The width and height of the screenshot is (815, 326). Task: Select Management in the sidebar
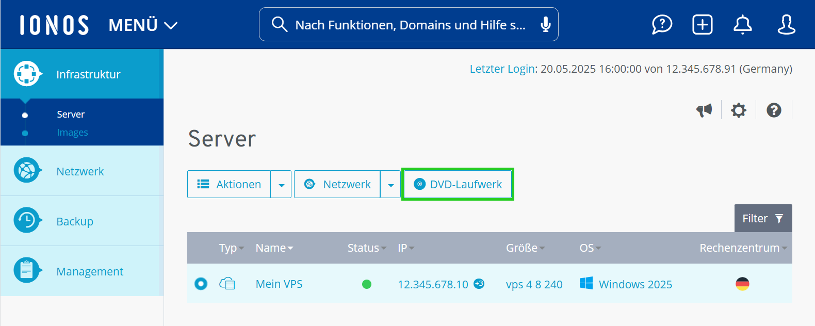click(x=82, y=271)
